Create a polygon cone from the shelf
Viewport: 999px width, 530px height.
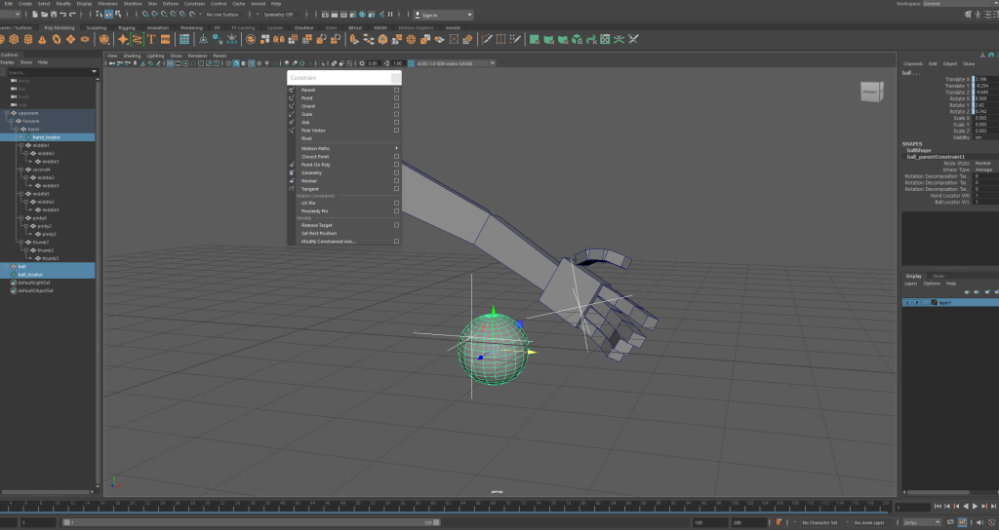42,39
